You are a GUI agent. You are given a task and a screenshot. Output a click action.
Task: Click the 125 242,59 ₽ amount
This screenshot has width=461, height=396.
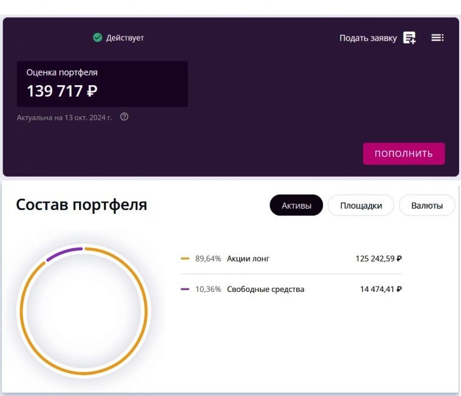379,259
